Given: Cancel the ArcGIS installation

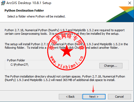Looking at the screenshot, I should pyautogui.click(x=119, y=97).
